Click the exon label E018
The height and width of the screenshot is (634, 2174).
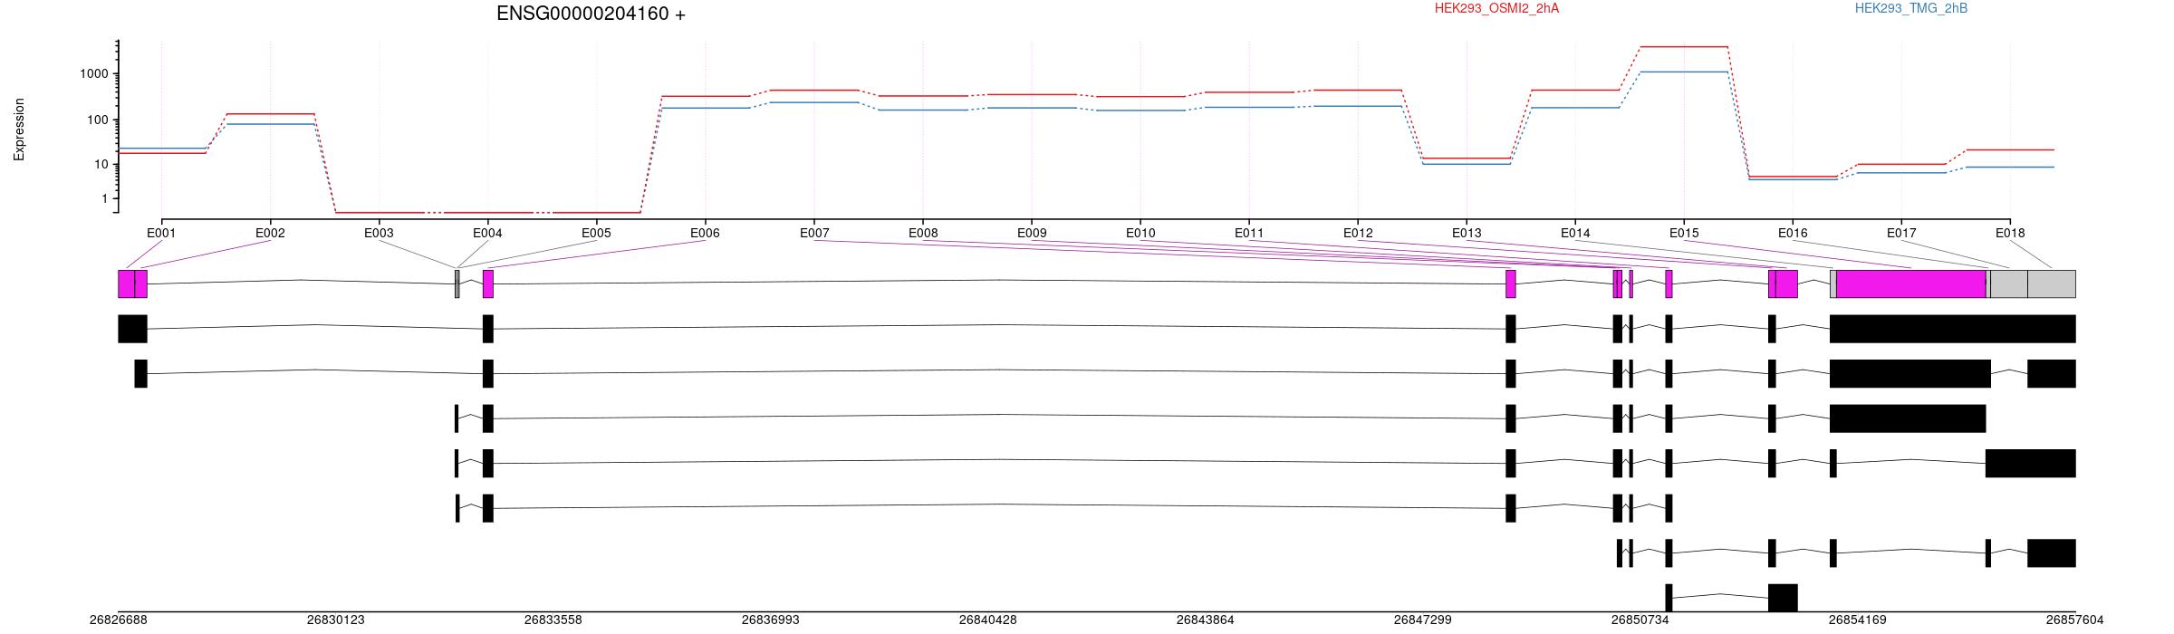[x=2010, y=233]
